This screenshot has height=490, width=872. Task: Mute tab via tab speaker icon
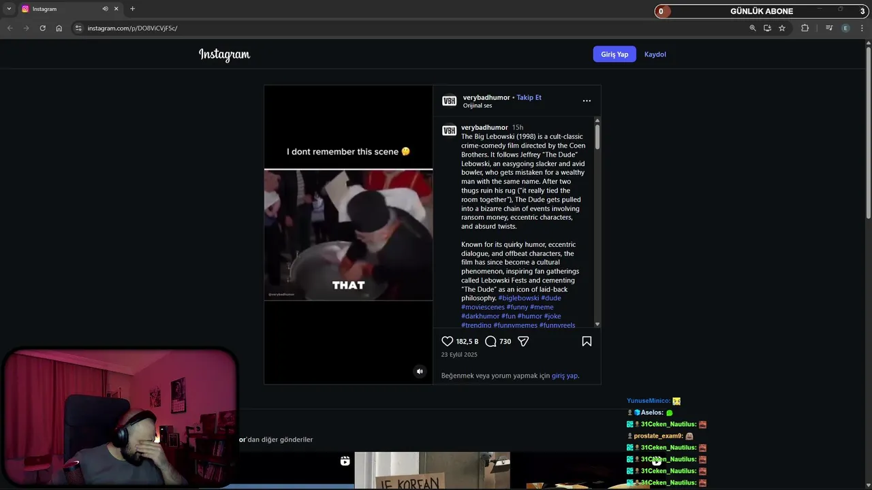105,9
